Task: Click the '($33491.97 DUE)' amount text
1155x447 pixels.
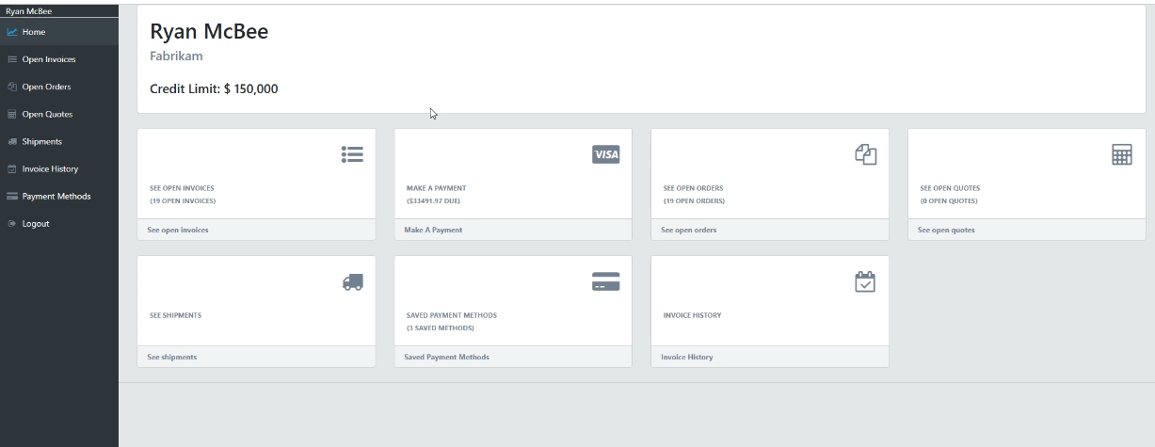Action: tap(433, 200)
